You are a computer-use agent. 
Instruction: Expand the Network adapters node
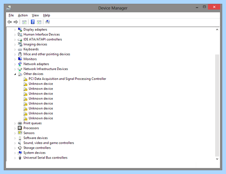click(15, 64)
